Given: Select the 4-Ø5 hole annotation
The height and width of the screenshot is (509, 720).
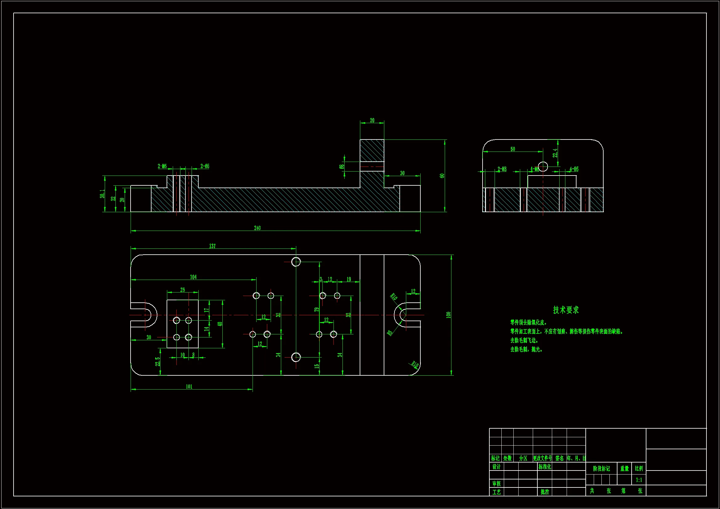Looking at the screenshot, I should pos(574,169).
